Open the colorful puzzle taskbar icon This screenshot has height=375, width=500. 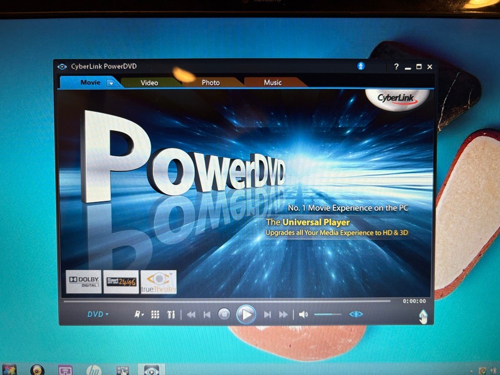pos(9,370)
